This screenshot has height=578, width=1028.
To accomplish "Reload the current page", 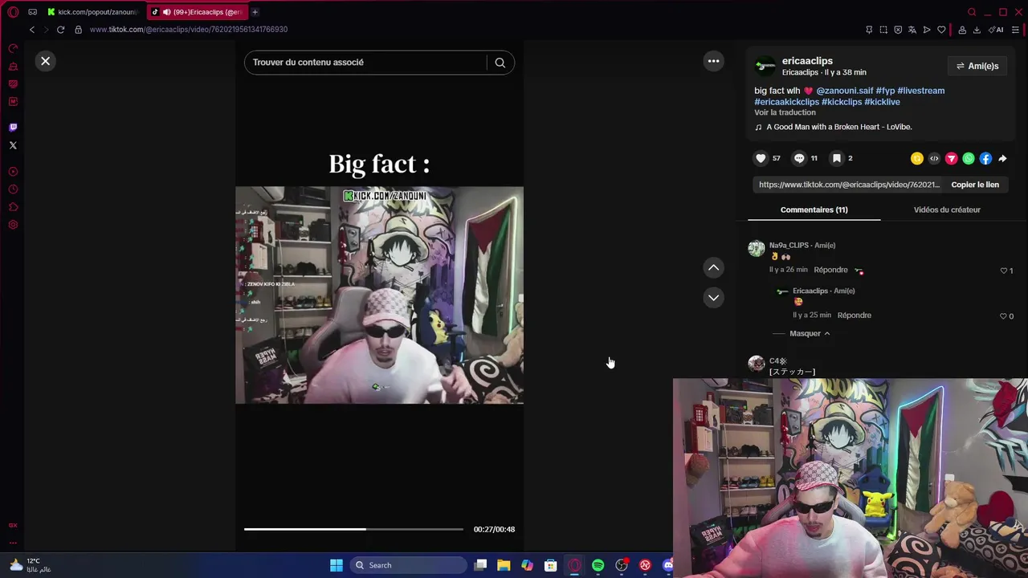I will coord(60,30).
